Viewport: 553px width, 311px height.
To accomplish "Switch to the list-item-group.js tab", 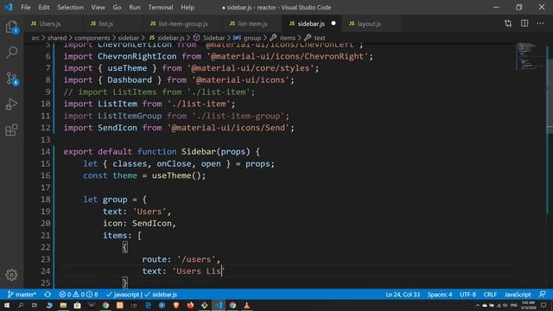I will 183,23.
